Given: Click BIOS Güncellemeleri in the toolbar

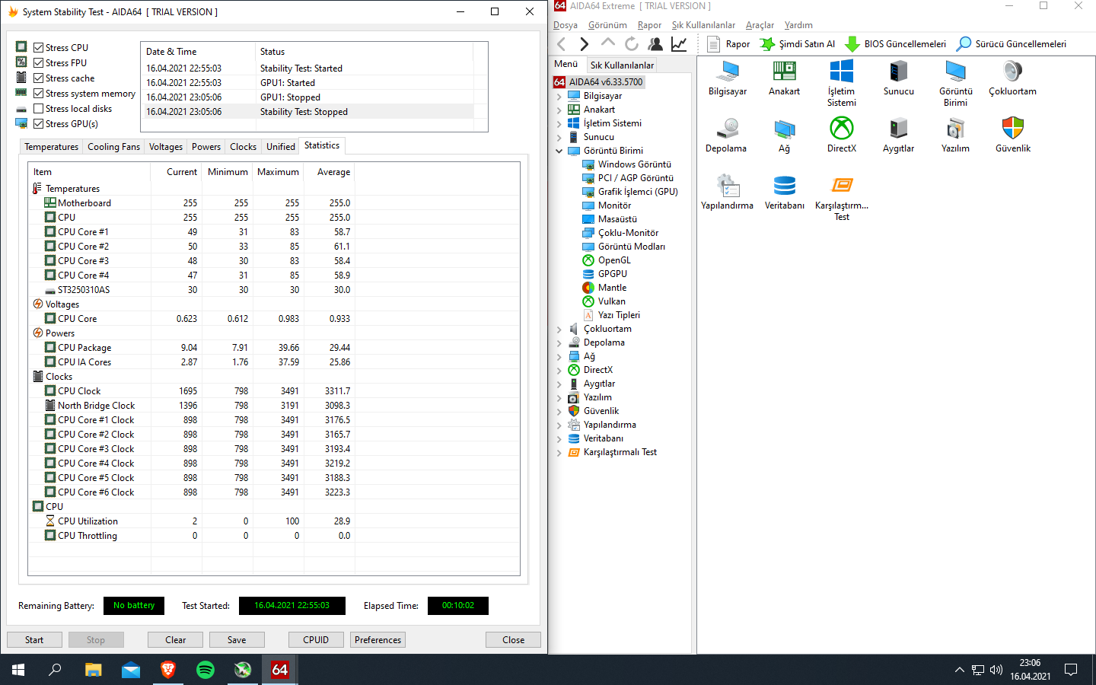Looking at the screenshot, I should click(896, 44).
